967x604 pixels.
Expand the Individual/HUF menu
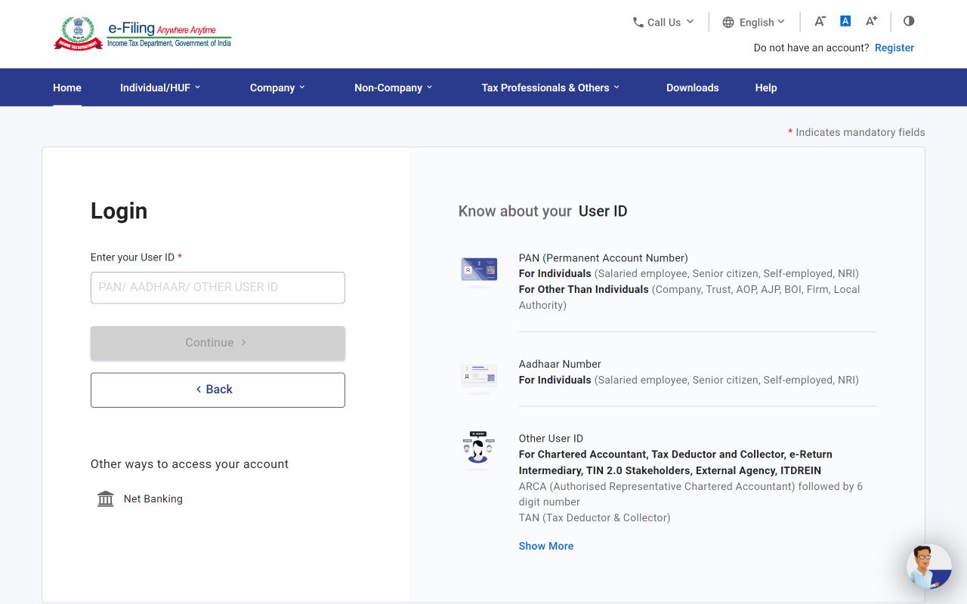coord(160,88)
